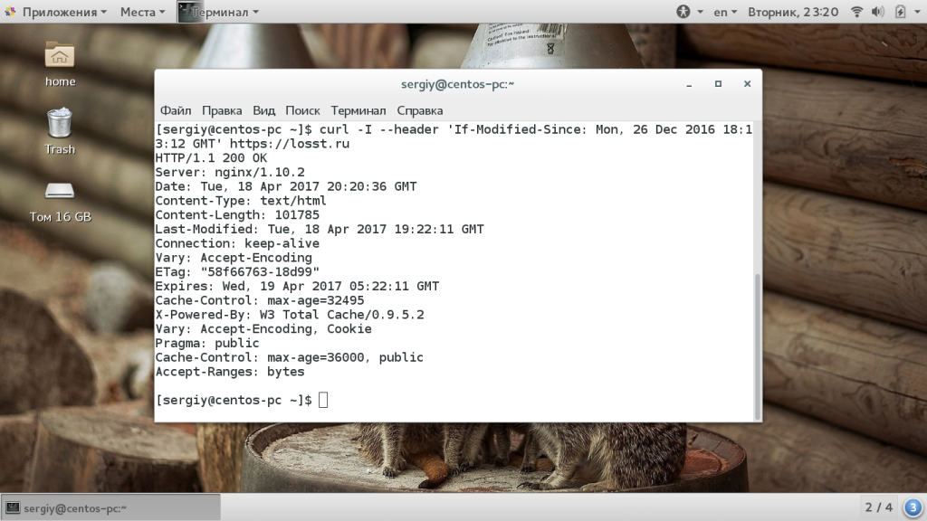Open the en keyboard layout dropdown
Viewport: 927px width, 521px height.
725,12
